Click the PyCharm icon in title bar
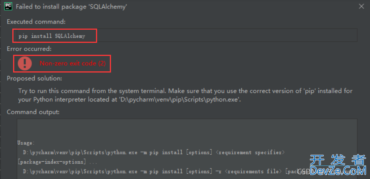This screenshot has height=179, width=370. (8, 7)
